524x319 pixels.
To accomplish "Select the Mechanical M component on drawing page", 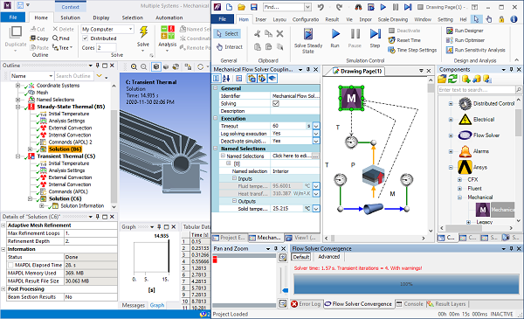I will 351,98.
